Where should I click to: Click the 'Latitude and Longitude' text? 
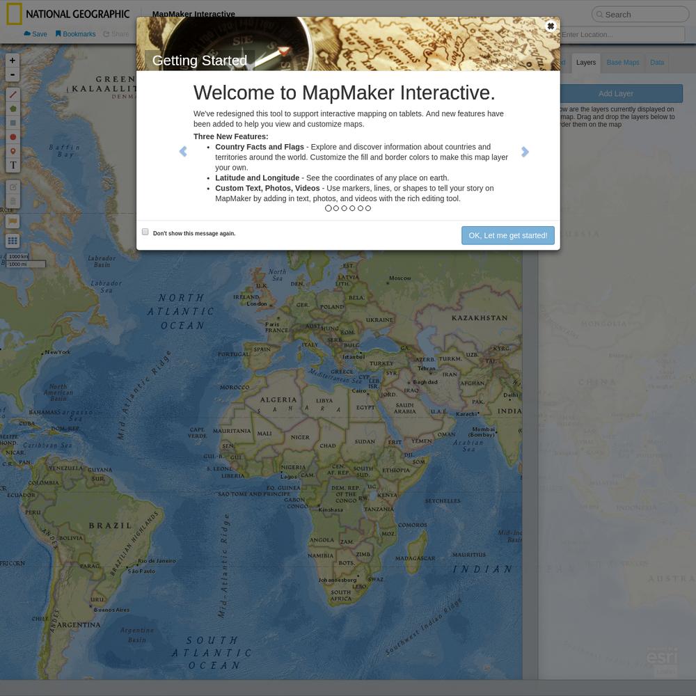pyautogui.click(x=258, y=178)
